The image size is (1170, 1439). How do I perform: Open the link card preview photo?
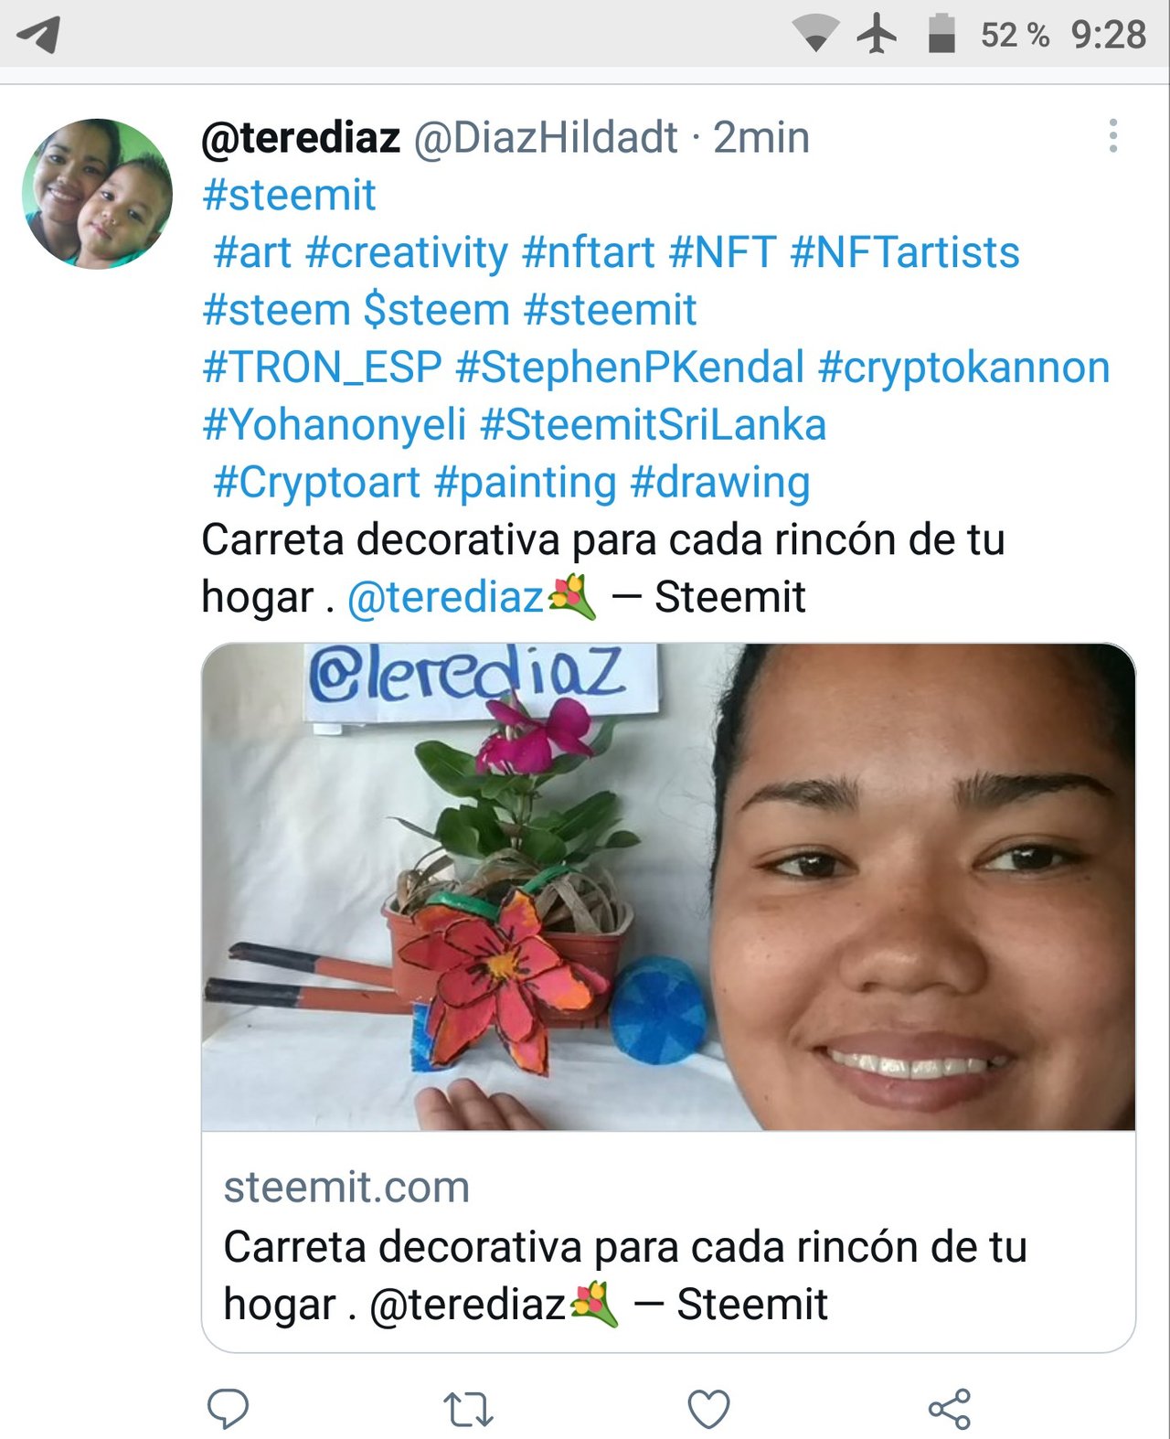coord(668,887)
